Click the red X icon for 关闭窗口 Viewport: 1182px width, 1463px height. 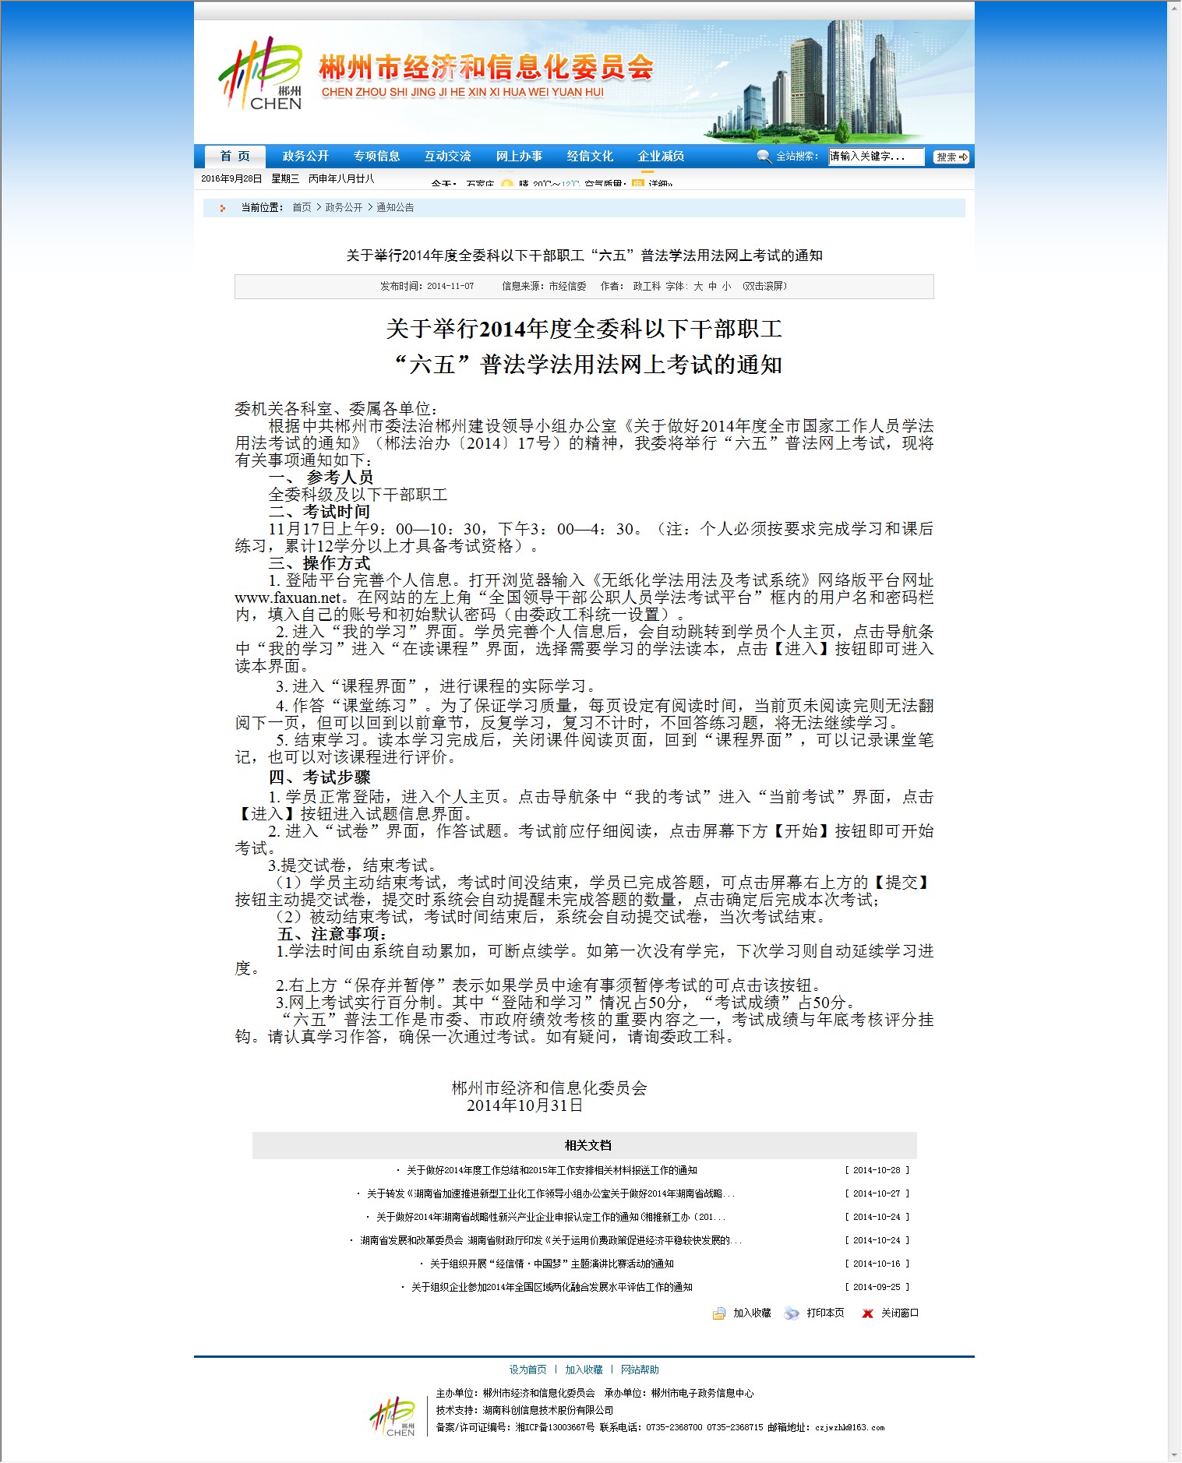tap(867, 1313)
